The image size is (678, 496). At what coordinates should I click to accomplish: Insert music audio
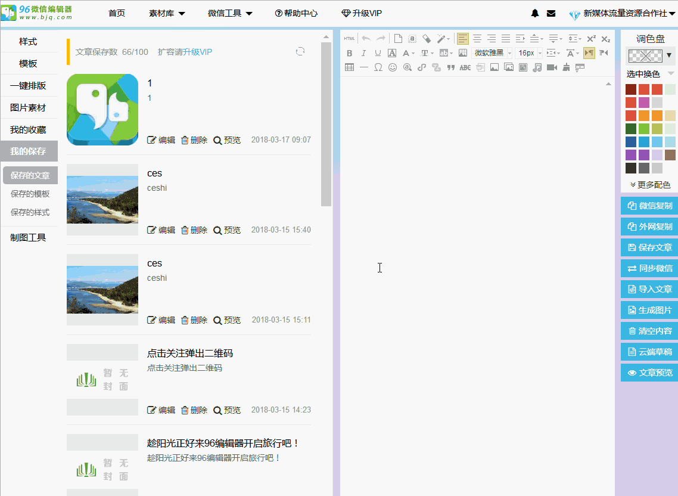(x=537, y=67)
